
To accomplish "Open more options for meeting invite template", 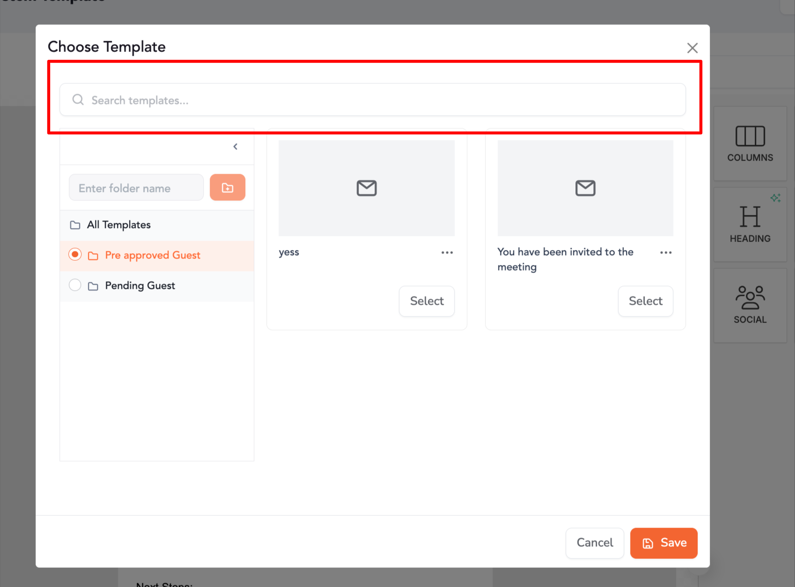I will [x=665, y=253].
